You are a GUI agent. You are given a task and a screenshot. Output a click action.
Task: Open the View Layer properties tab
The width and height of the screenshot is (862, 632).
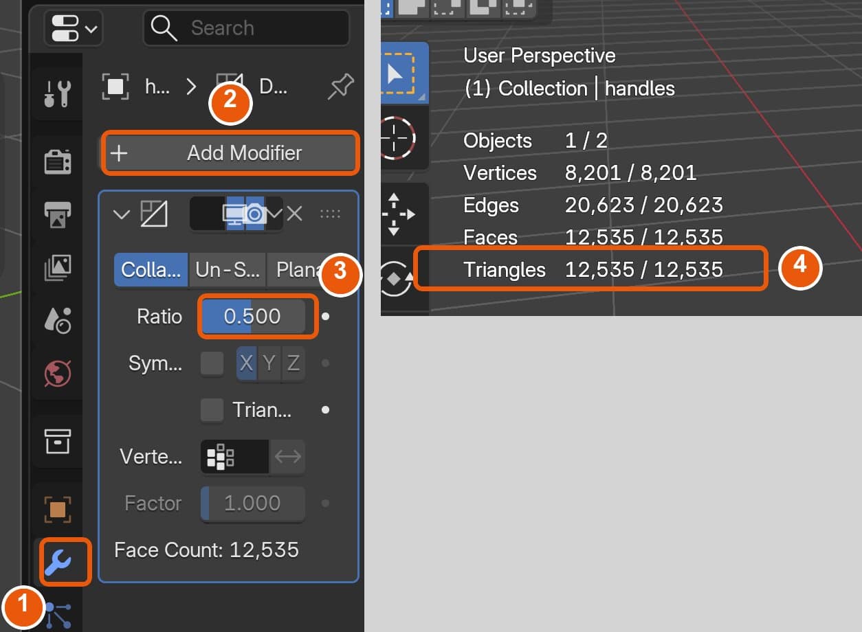coord(58,267)
